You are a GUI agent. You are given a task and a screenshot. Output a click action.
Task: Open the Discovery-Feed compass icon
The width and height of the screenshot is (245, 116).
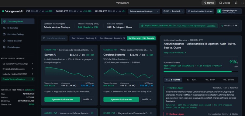tap(4, 22)
